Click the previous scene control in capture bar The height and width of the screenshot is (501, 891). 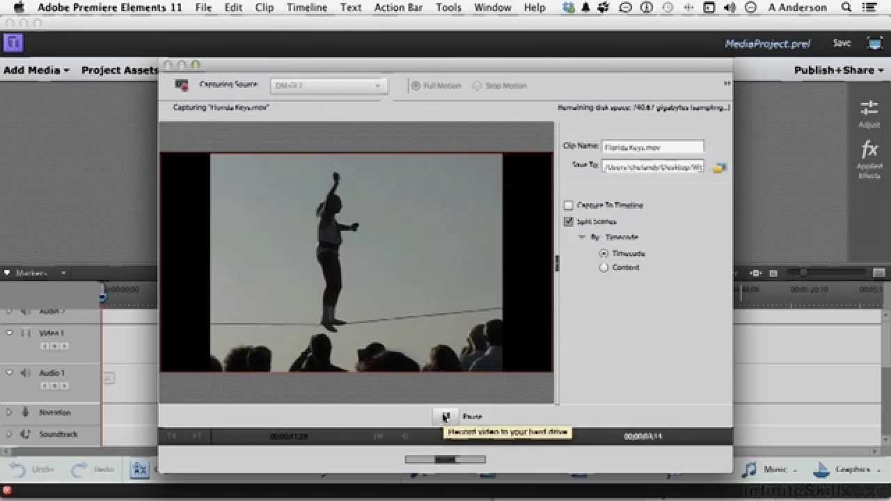coord(172,436)
